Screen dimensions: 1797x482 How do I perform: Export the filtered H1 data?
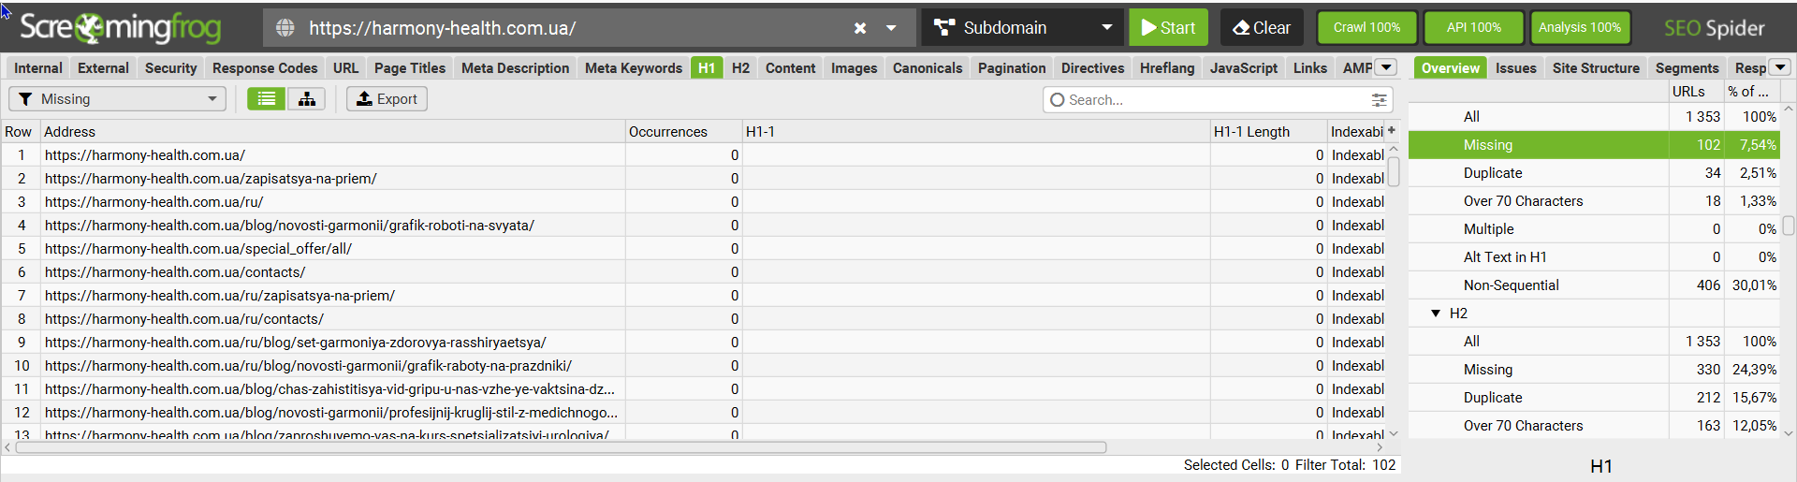click(x=387, y=99)
